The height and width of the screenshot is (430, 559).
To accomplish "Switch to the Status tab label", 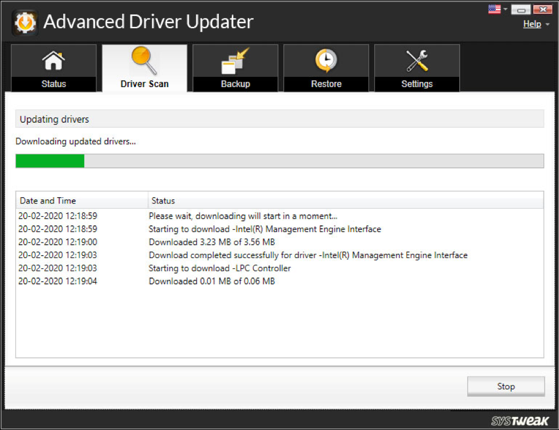I will click(x=53, y=84).
